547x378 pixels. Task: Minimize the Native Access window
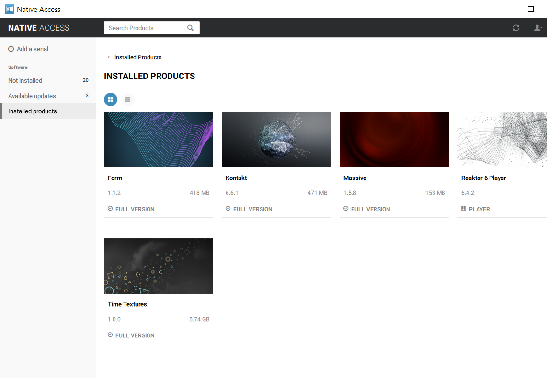click(x=503, y=9)
